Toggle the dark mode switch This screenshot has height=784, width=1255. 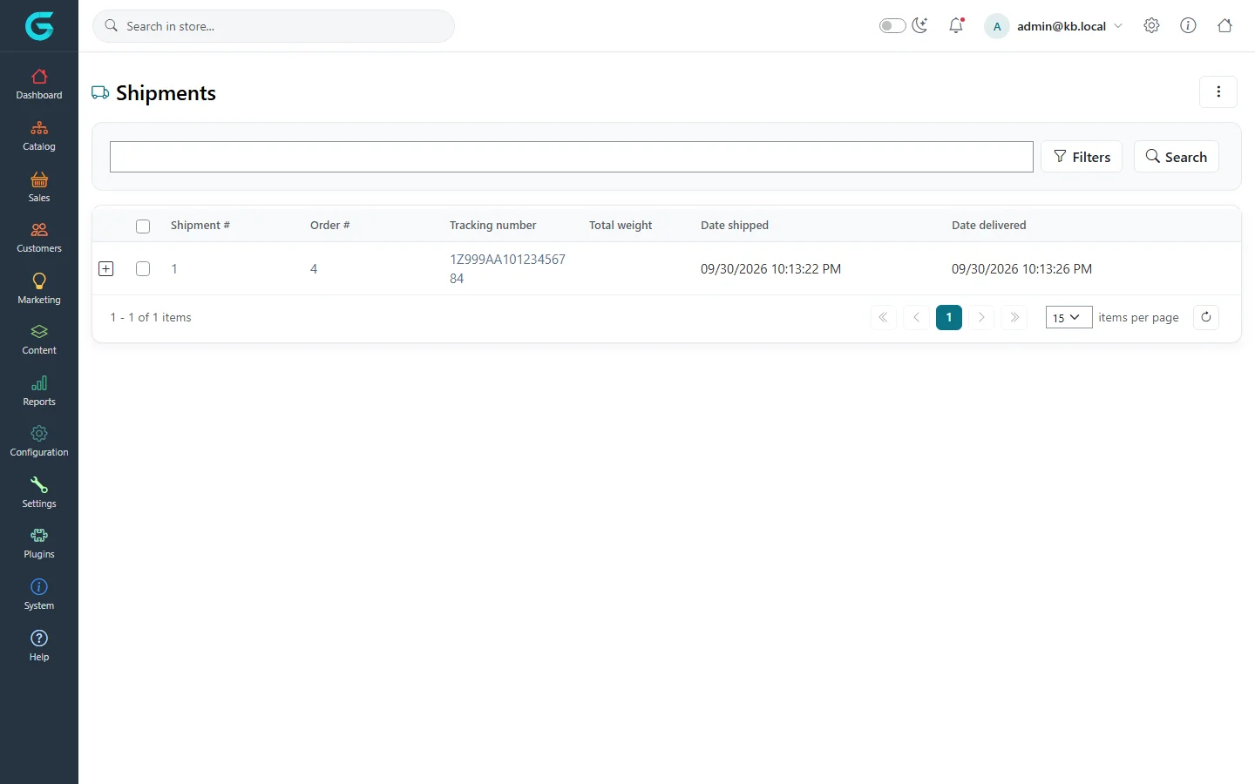892,26
